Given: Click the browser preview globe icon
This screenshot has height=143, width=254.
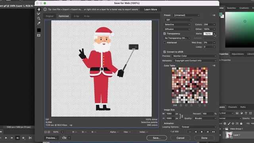Looking at the screenshot, I should pyautogui.click(x=64, y=138).
